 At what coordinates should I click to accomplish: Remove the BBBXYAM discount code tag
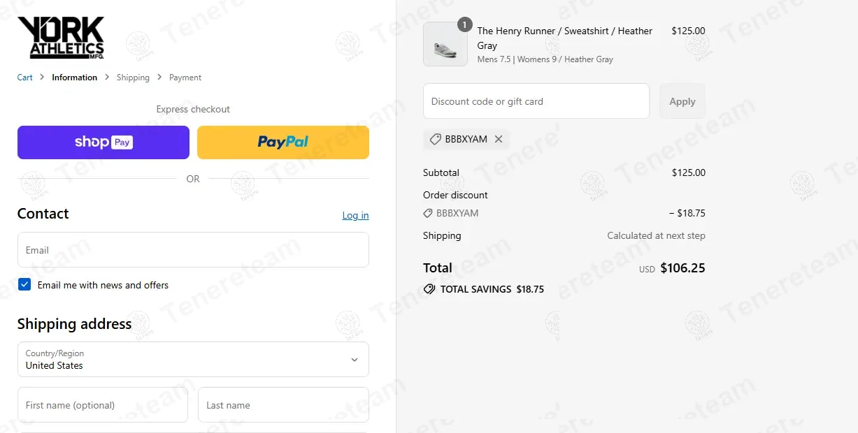(x=499, y=139)
